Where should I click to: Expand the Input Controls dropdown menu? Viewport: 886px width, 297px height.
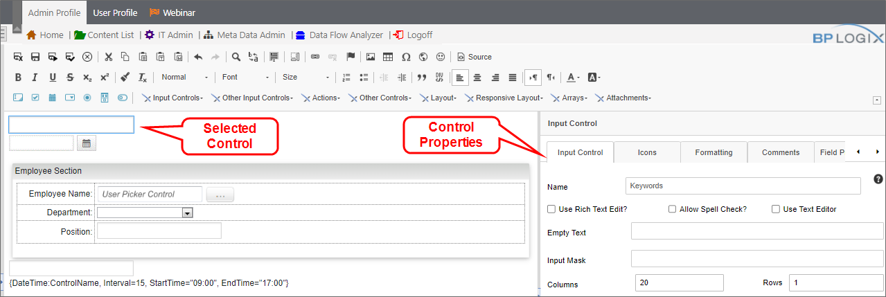tap(172, 98)
